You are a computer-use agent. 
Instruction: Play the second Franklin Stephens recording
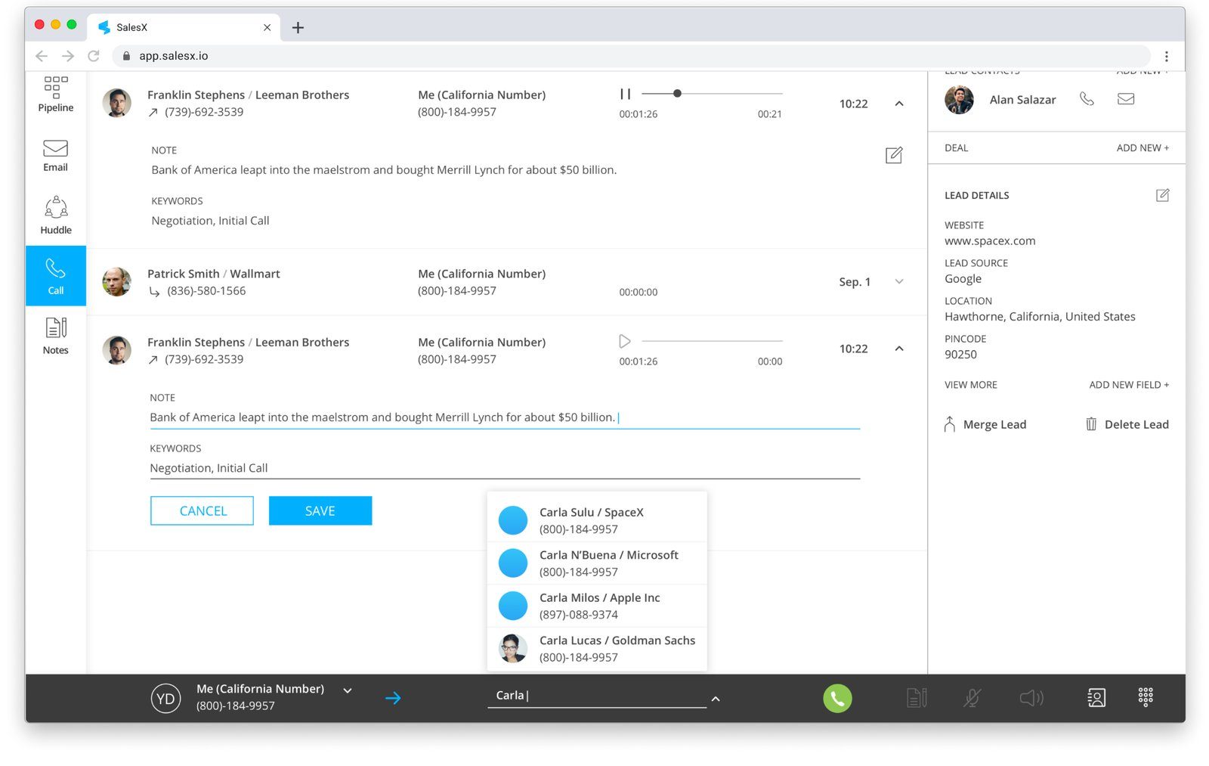pyautogui.click(x=624, y=342)
